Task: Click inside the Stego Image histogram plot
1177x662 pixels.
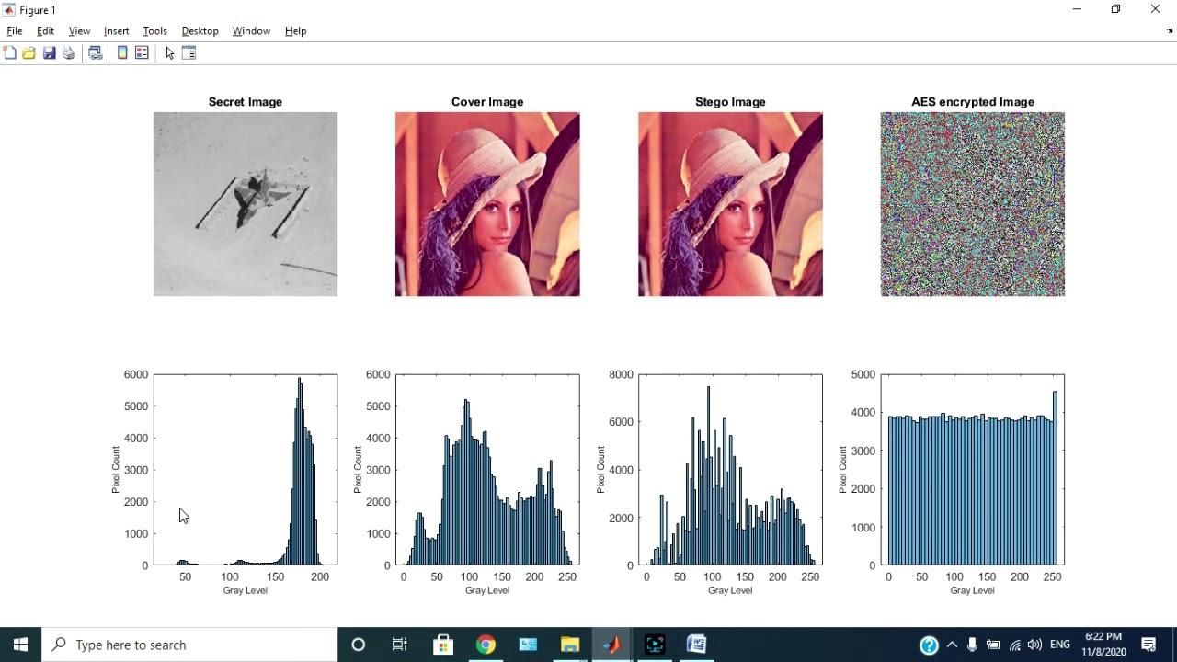Action: tap(730, 469)
